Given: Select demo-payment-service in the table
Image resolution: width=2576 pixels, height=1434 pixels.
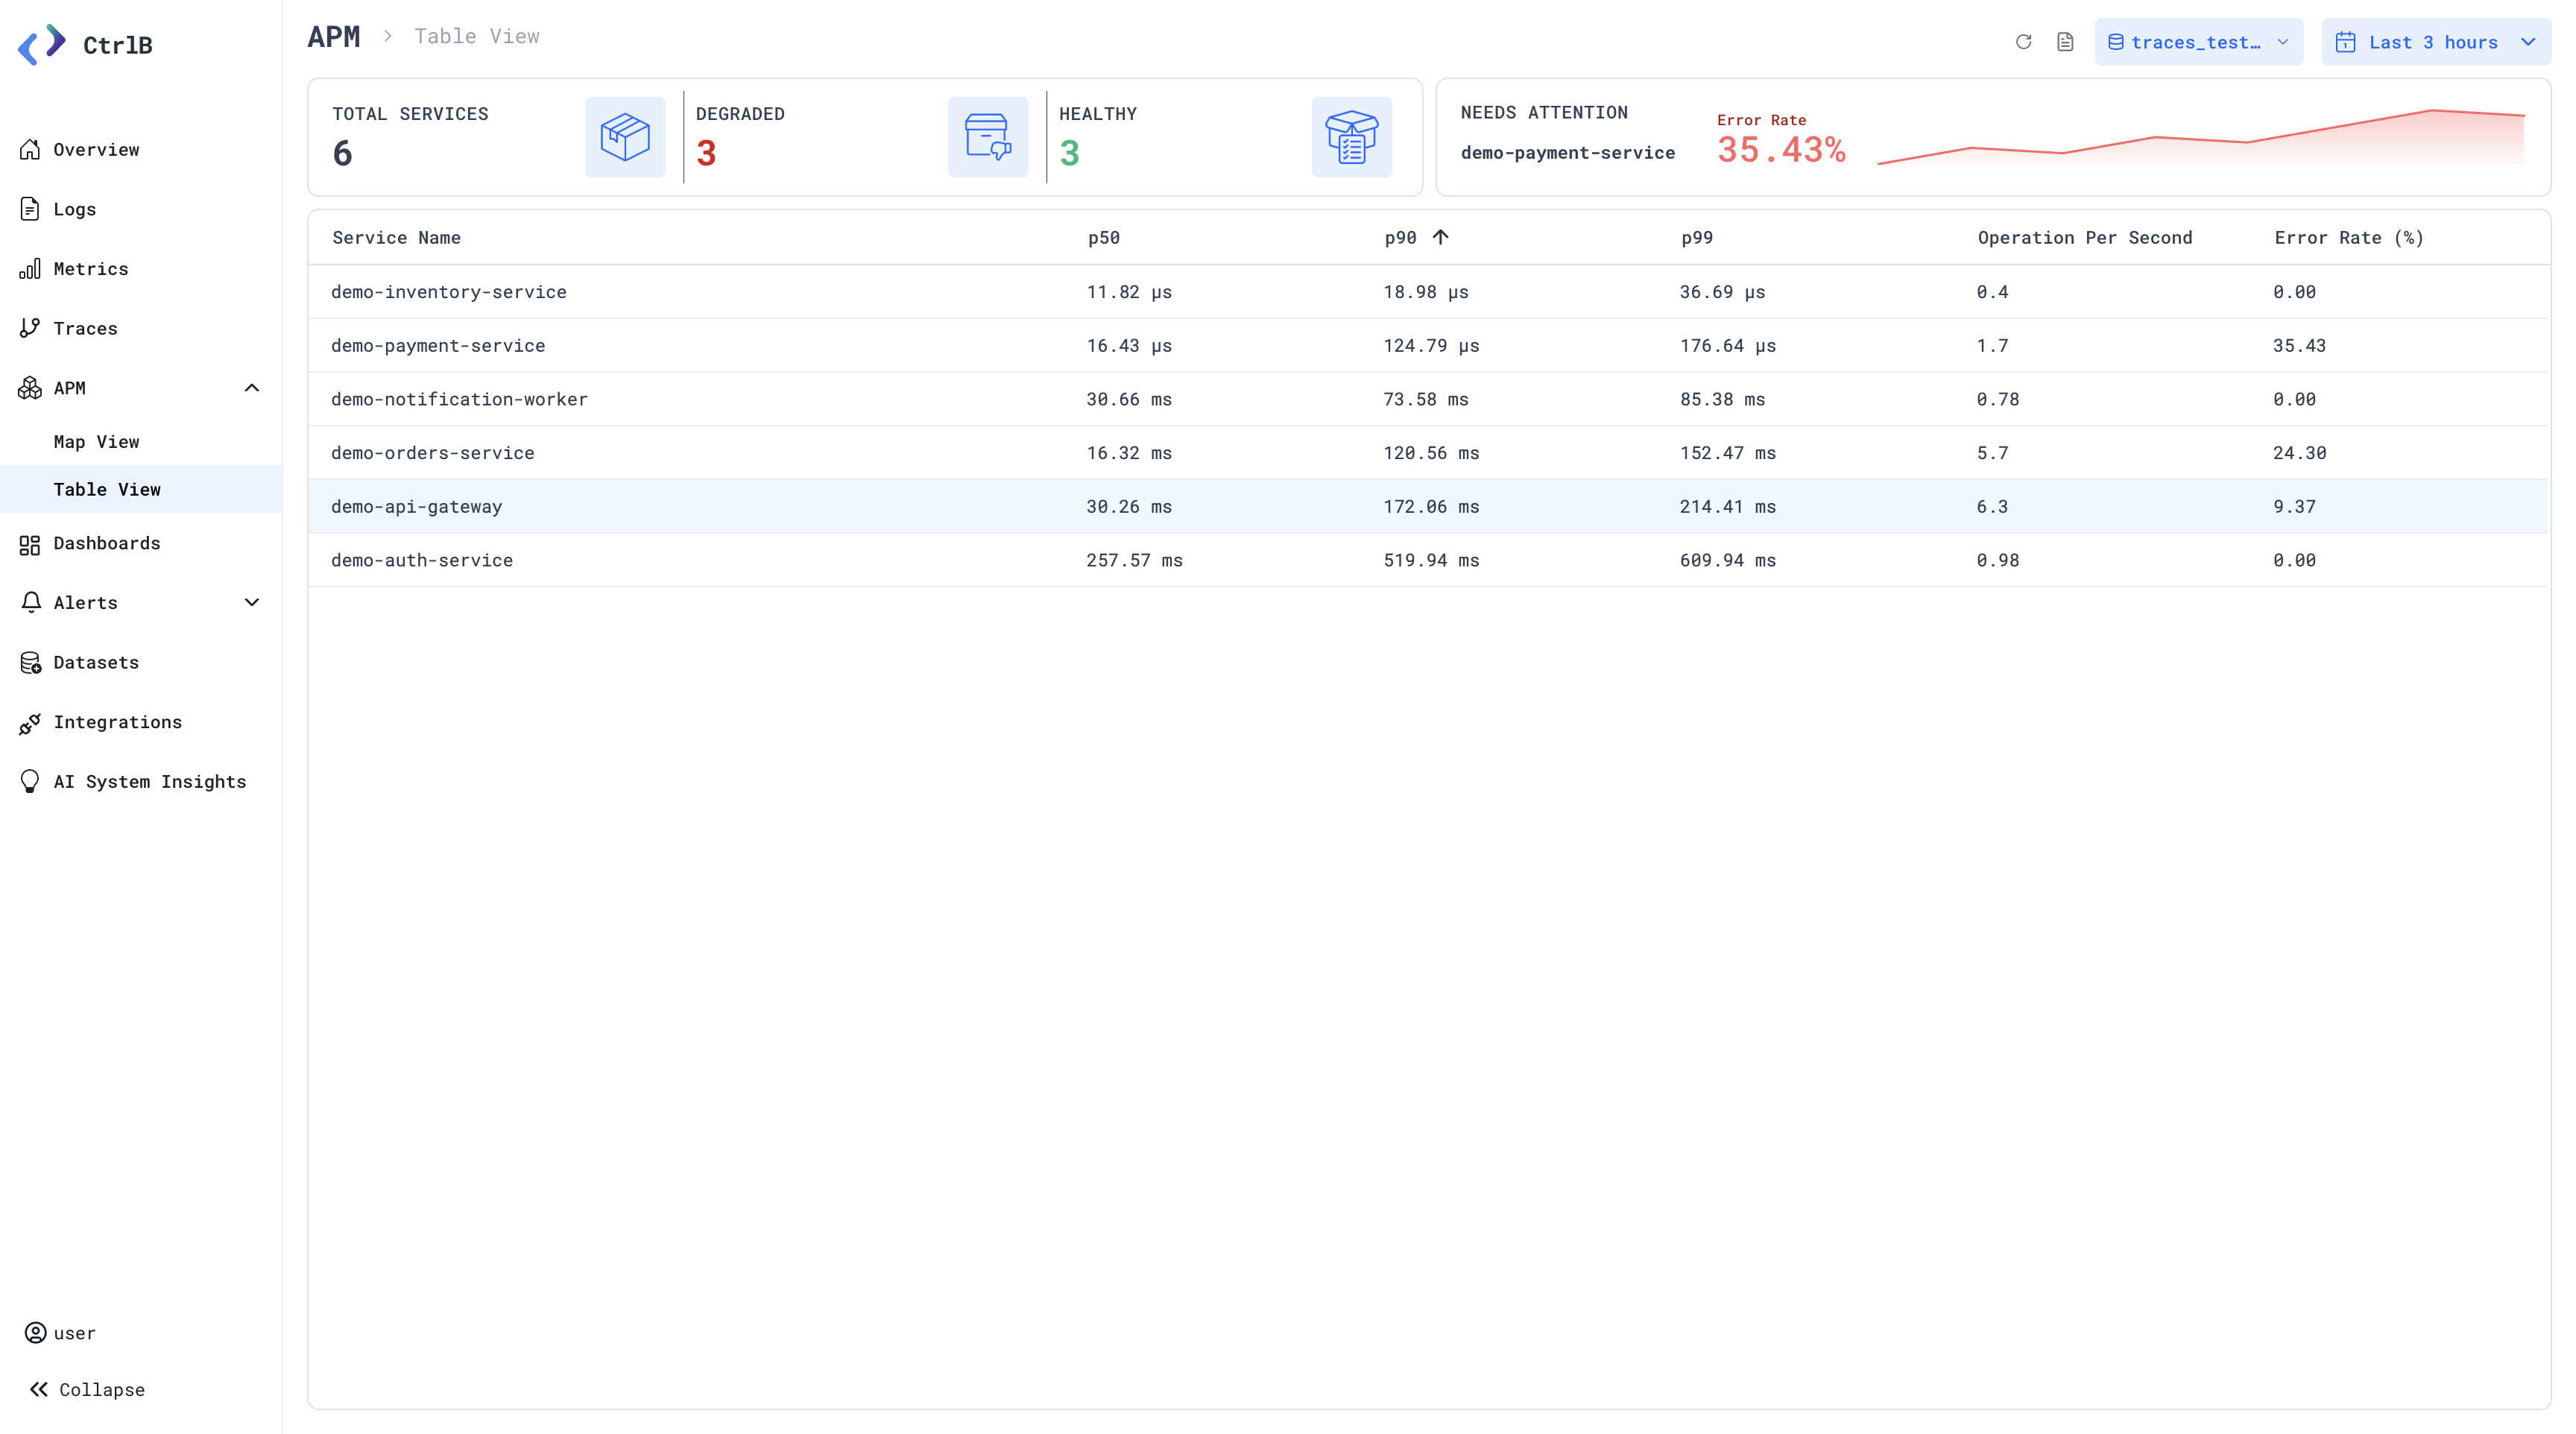Looking at the screenshot, I should click(x=1428, y=346).
